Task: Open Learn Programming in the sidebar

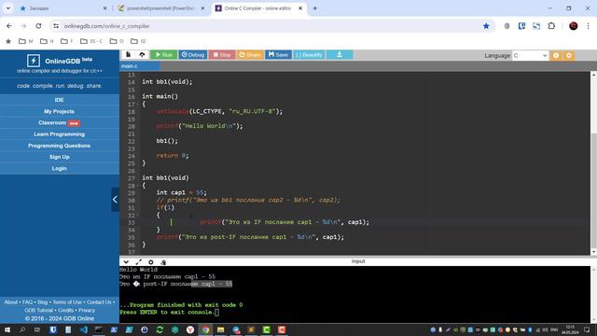Action: click(60, 134)
